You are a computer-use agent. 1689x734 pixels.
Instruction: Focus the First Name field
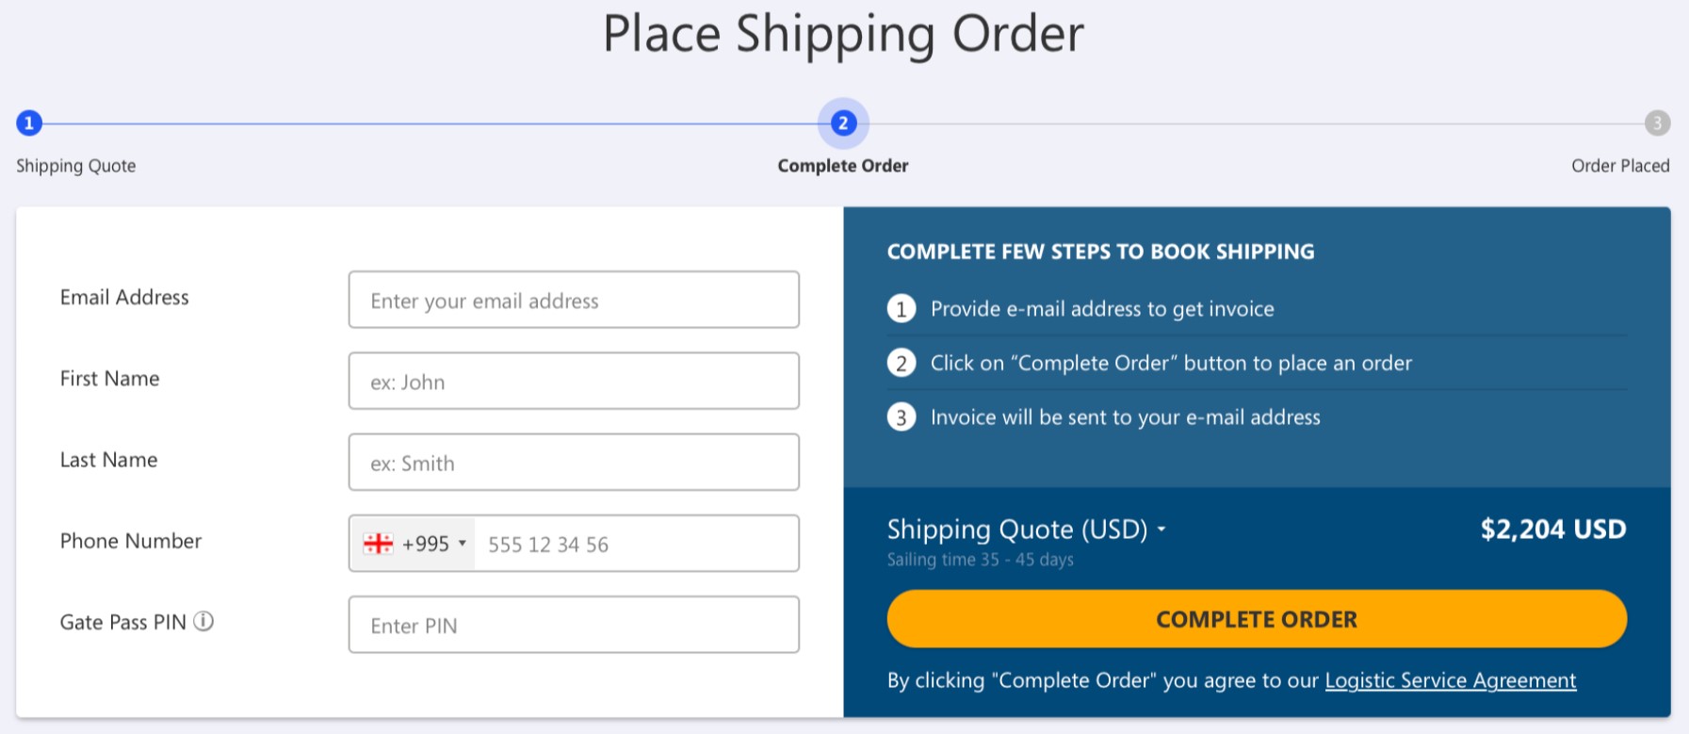574,381
